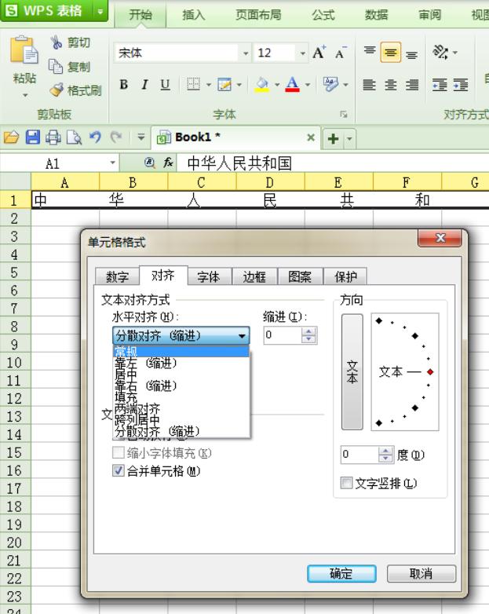Click the increase indent icon
This screenshot has width=489, height=614.
point(461,85)
